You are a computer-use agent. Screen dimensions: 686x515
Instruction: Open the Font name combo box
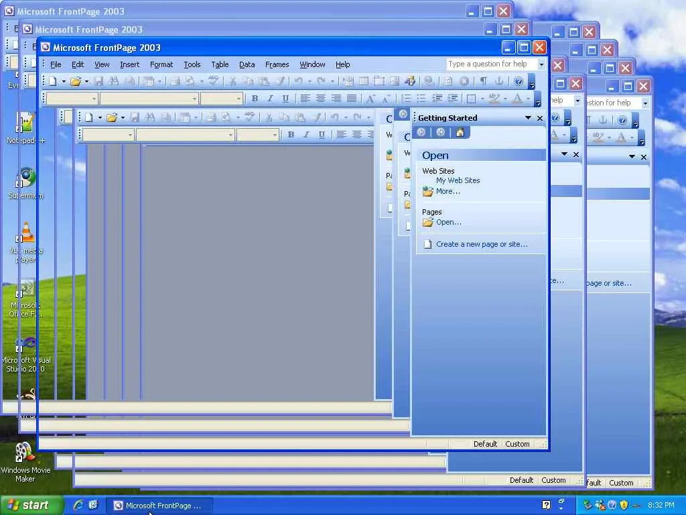[149, 99]
